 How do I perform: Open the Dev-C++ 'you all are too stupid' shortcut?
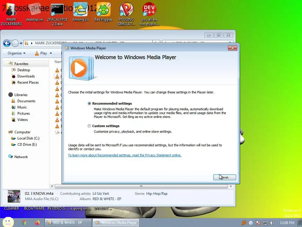tap(149, 14)
